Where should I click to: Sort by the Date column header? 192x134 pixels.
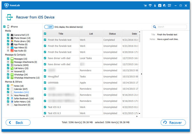tap(130, 34)
